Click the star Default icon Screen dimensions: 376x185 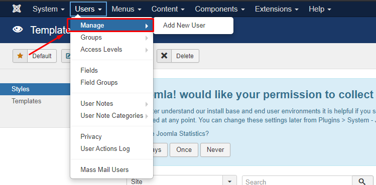[x=20, y=56]
